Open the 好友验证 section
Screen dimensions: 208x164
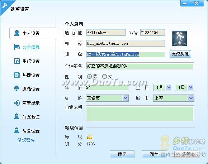pyautogui.click(x=31, y=117)
